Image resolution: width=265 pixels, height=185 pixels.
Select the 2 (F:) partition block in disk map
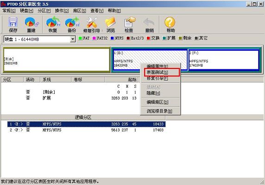click(224, 60)
